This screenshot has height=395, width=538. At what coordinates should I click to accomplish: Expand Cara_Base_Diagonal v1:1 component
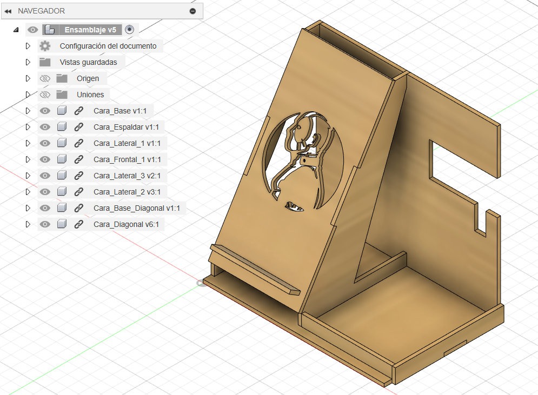pyautogui.click(x=28, y=208)
